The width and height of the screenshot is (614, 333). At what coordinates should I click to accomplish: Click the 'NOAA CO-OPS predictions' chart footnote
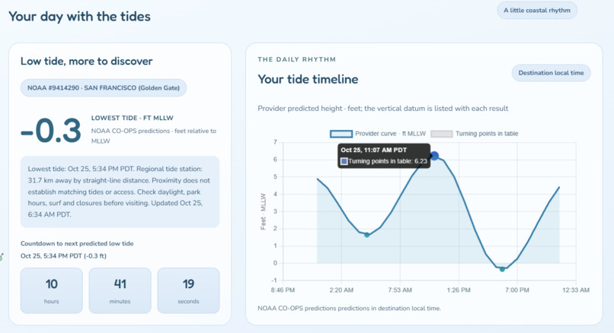click(x=349, y=309)
